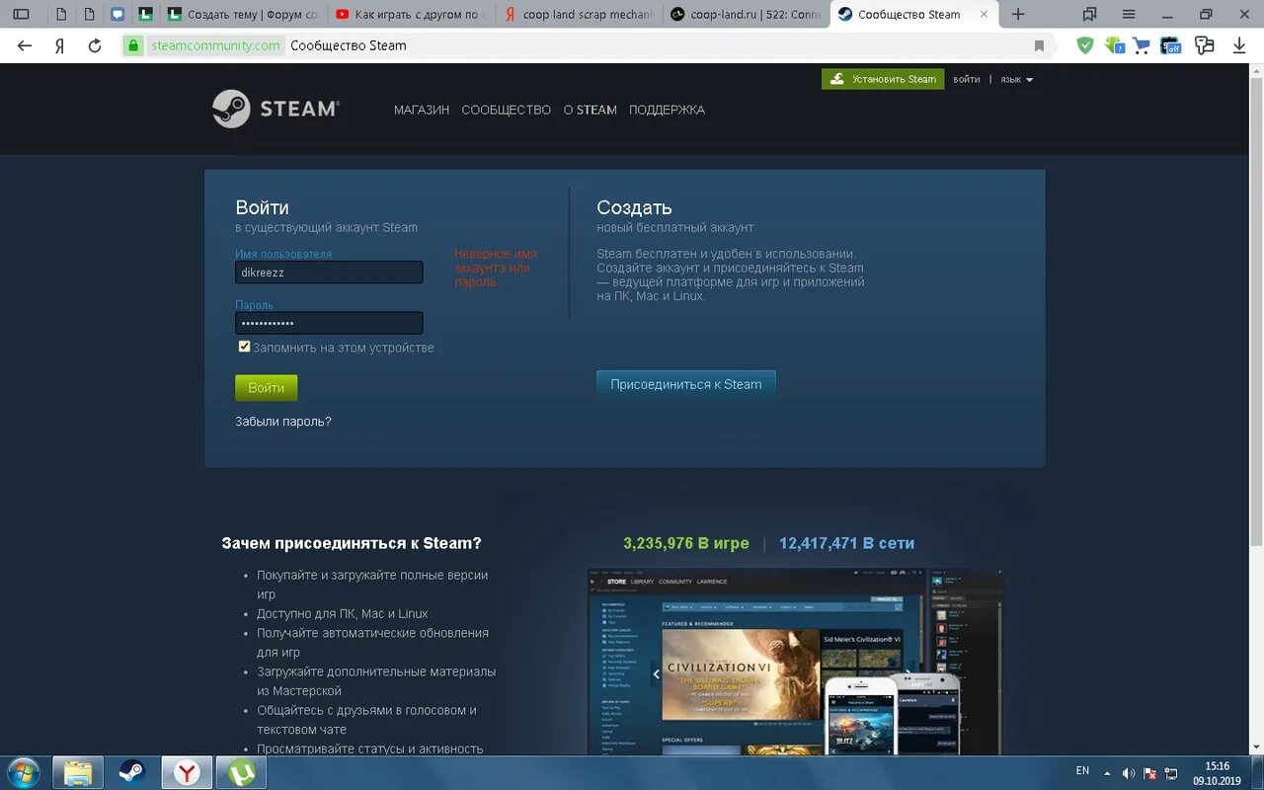Expand the язык language dropdown
Screen dimensions: 1264x790
pyautogui.click(x=1016, y=79)
